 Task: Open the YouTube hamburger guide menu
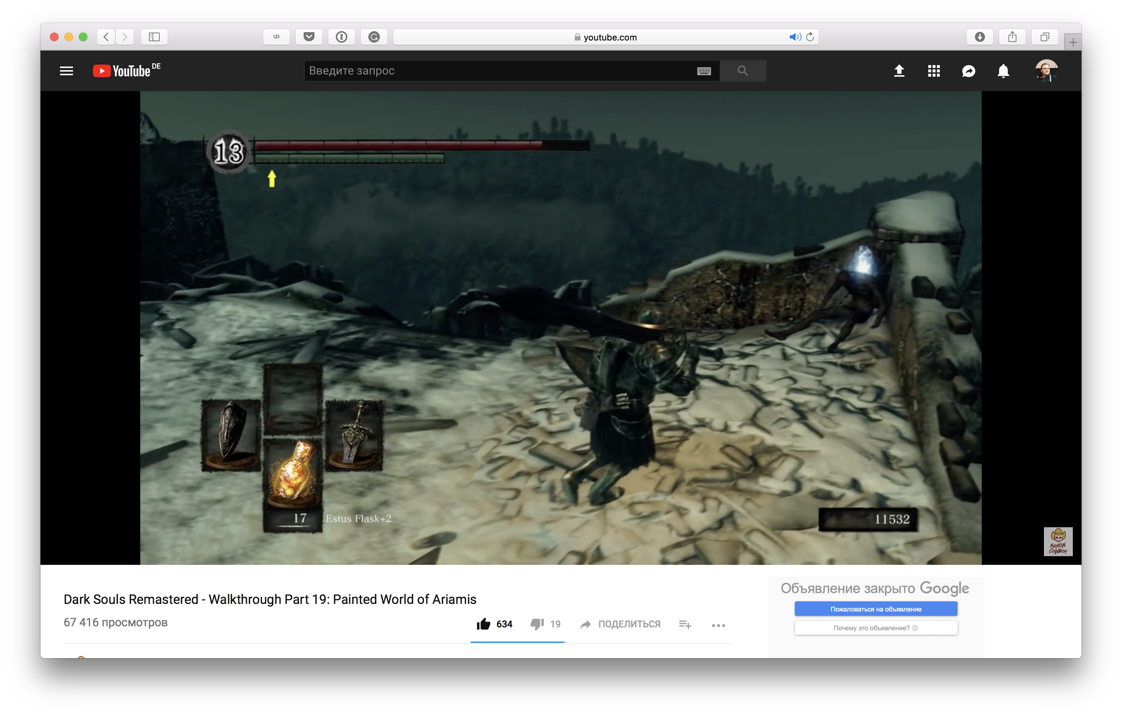click(67, 71)
